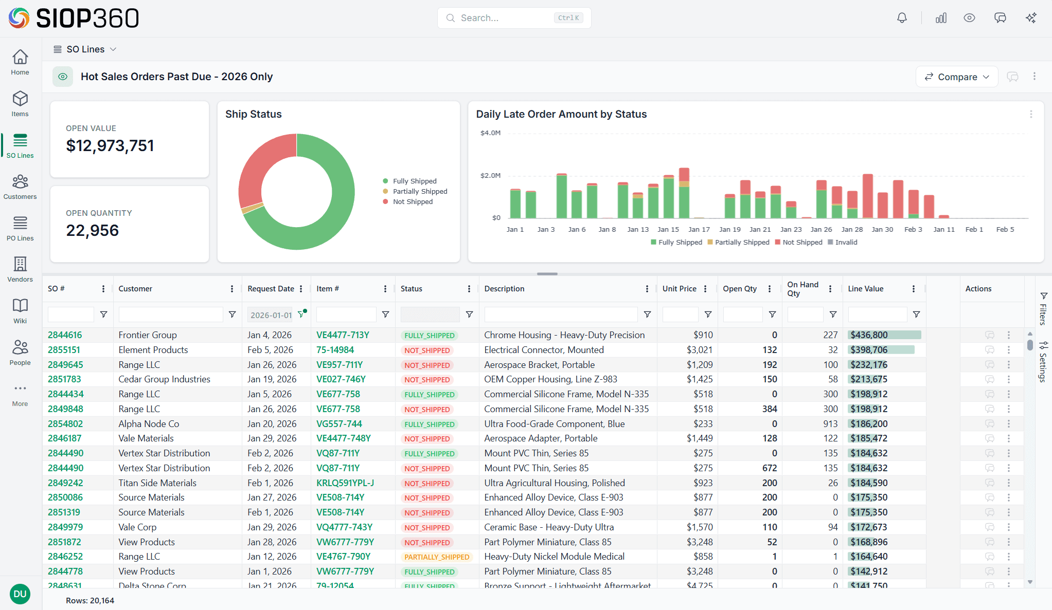Navigate to the Customers section in sidebar
This screenshot has height=610, width=1052.
coord(20,187)
